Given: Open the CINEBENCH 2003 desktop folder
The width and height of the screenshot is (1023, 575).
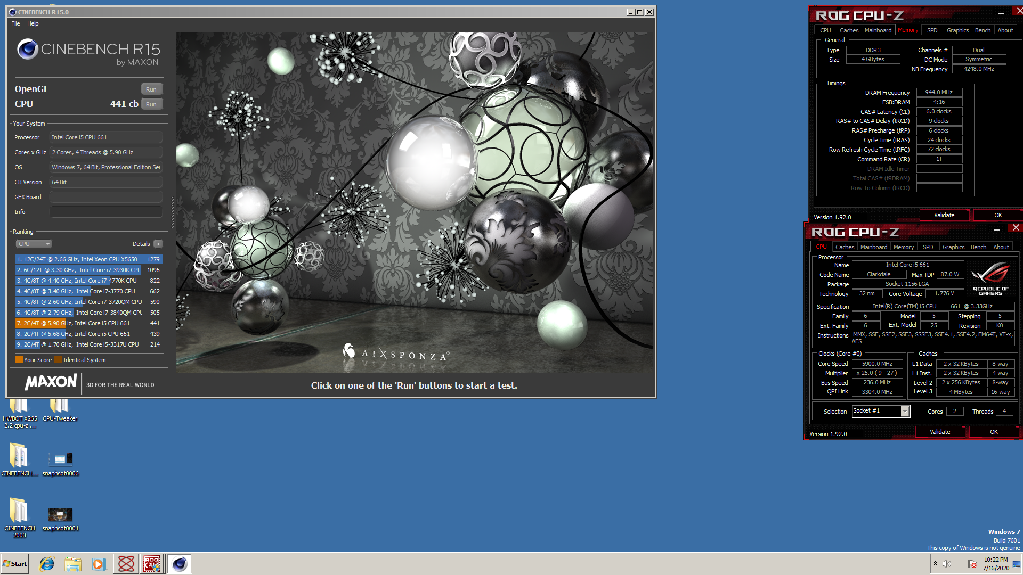Looking at the screenshot, I should [x=19, y=518].
